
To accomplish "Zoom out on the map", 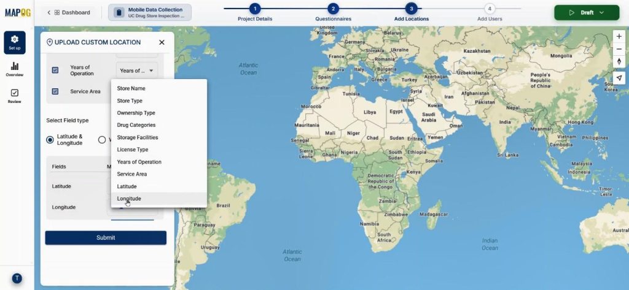I will coord(619,49).
